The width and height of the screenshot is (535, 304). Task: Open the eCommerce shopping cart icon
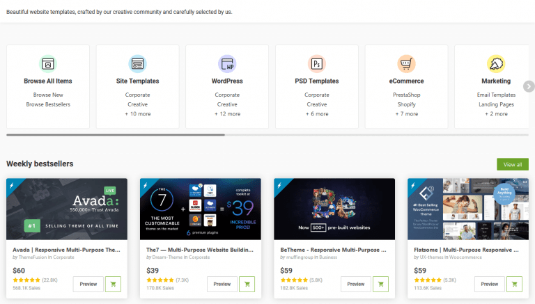406,64
